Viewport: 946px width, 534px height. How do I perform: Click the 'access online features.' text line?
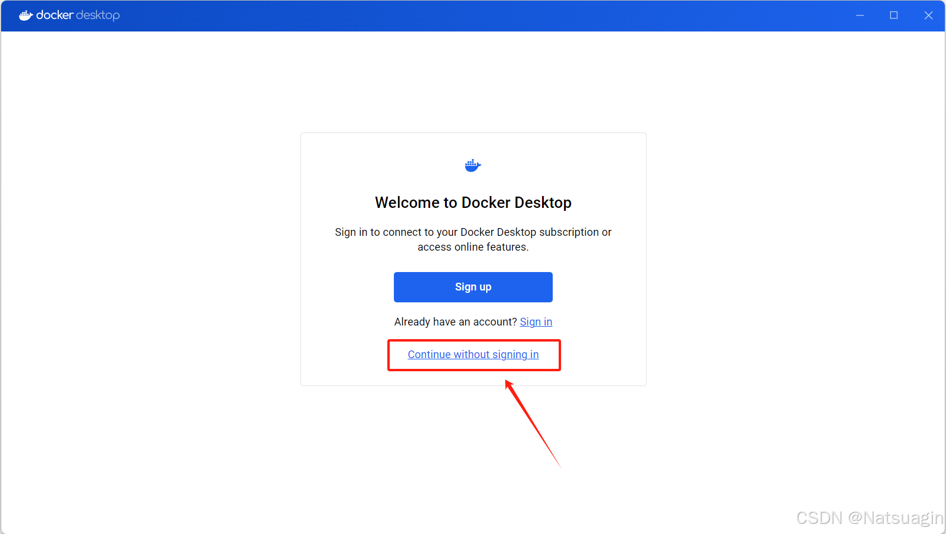tap(473, 247)
